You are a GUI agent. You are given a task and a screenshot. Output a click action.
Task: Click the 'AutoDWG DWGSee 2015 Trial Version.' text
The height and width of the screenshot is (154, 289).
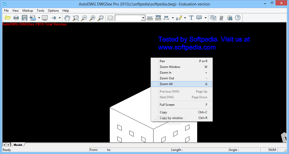(x=35, y=24)
